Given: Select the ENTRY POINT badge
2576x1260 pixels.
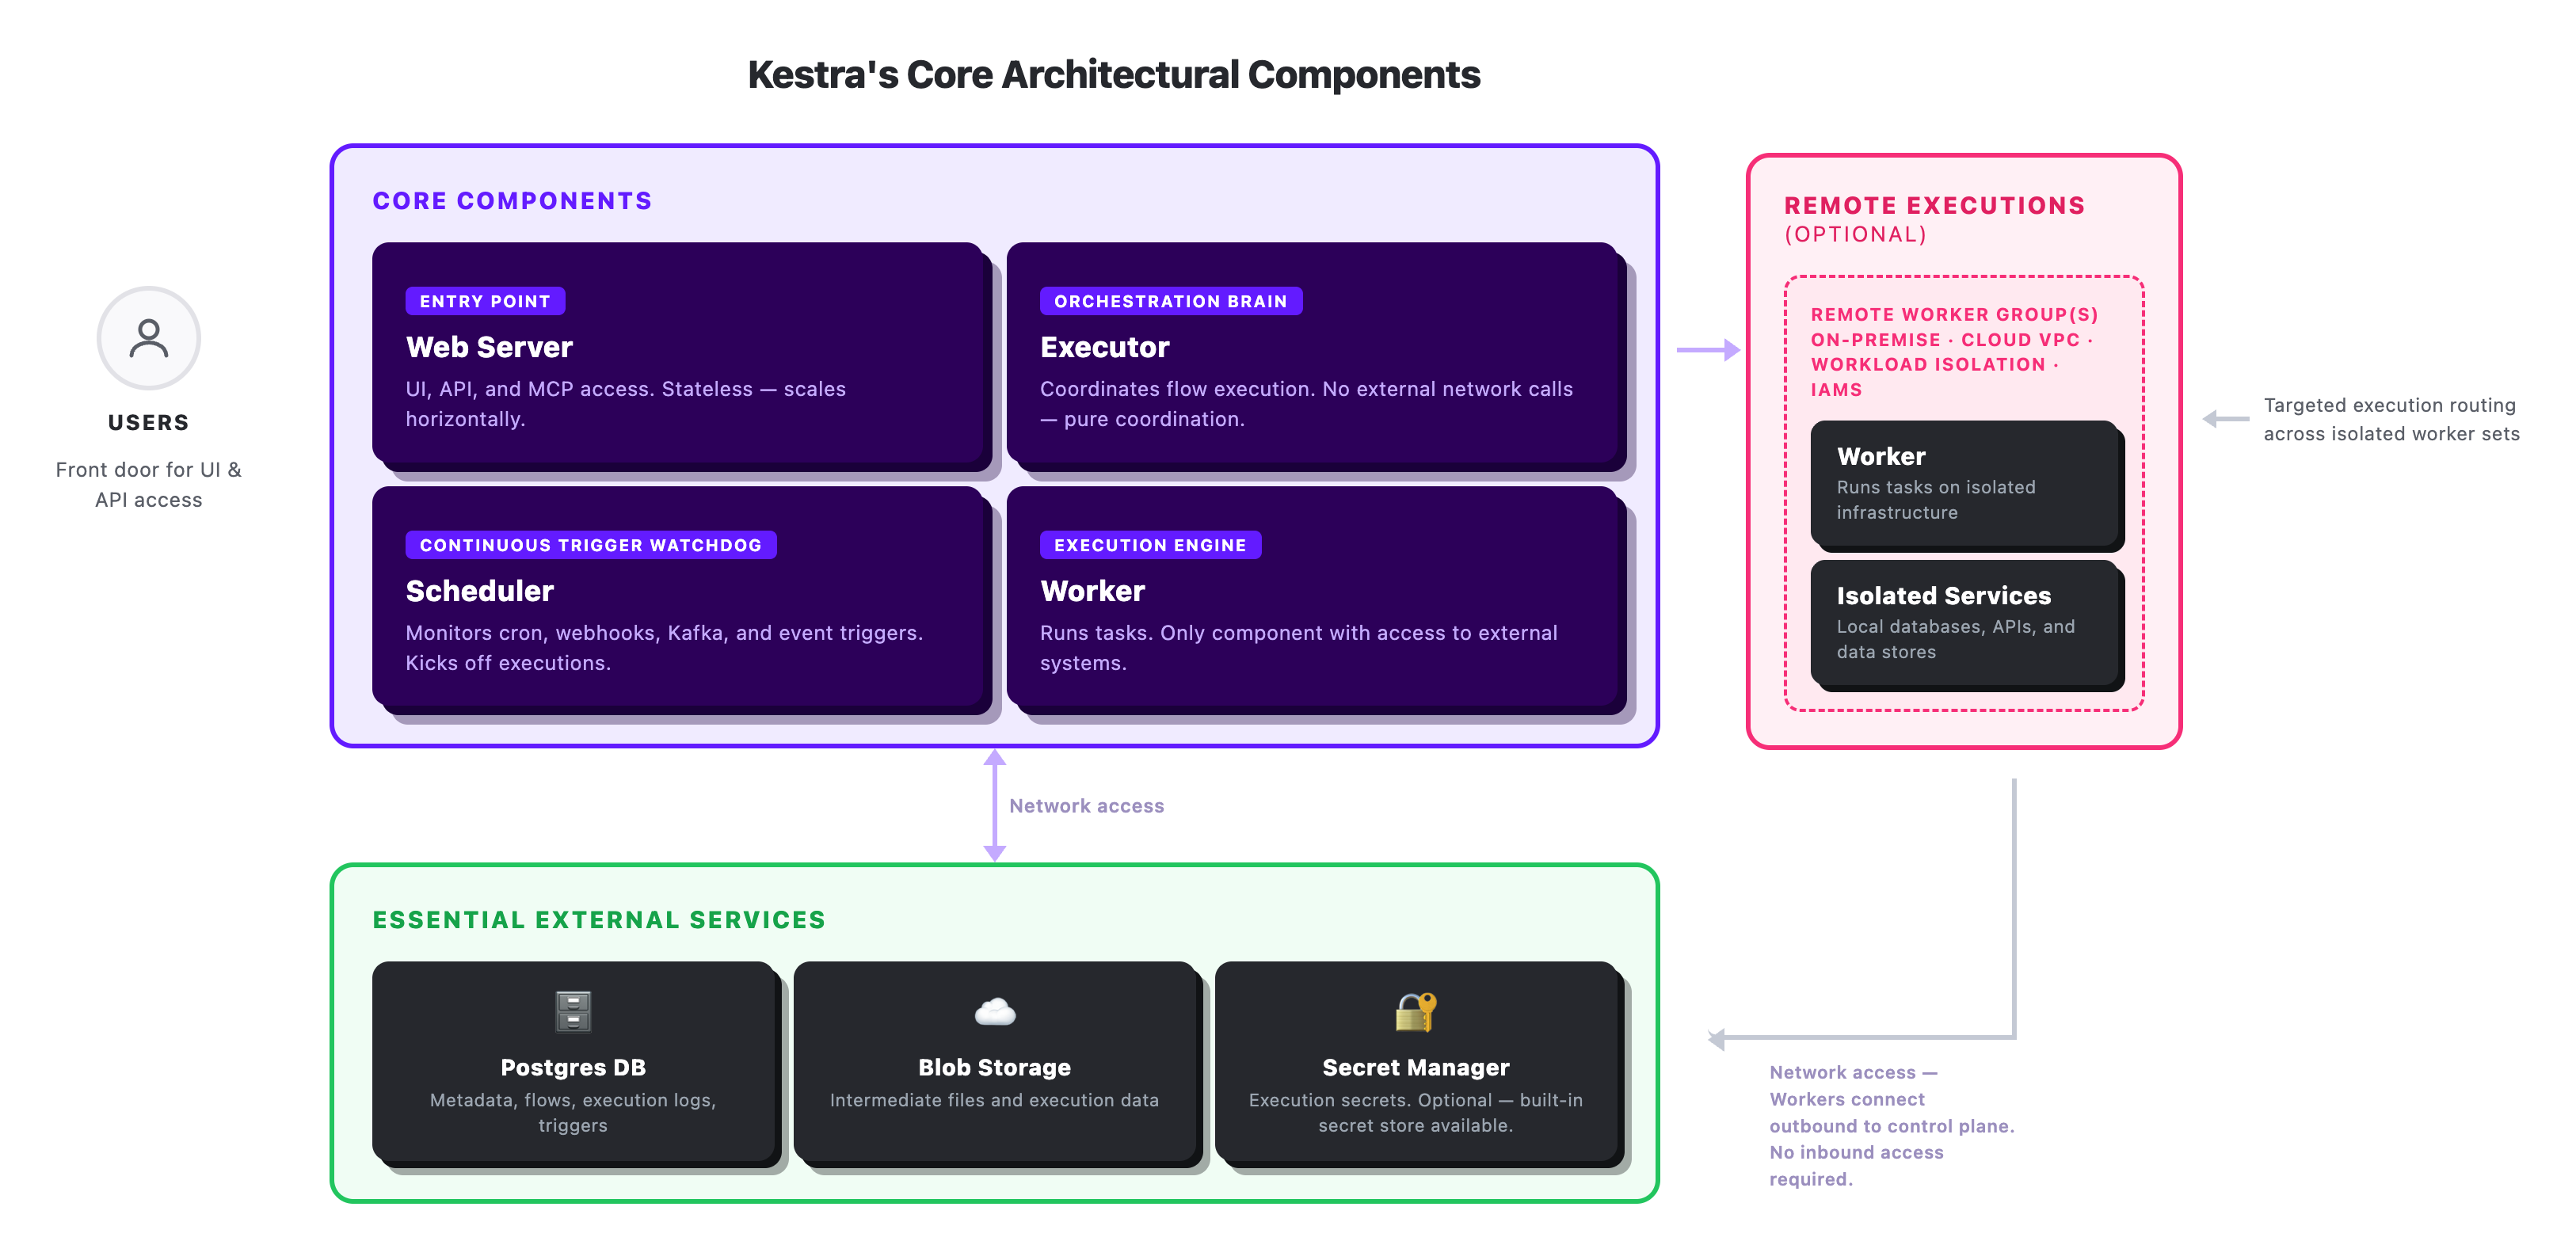Looking at the screenshot, I should point(485,301).
